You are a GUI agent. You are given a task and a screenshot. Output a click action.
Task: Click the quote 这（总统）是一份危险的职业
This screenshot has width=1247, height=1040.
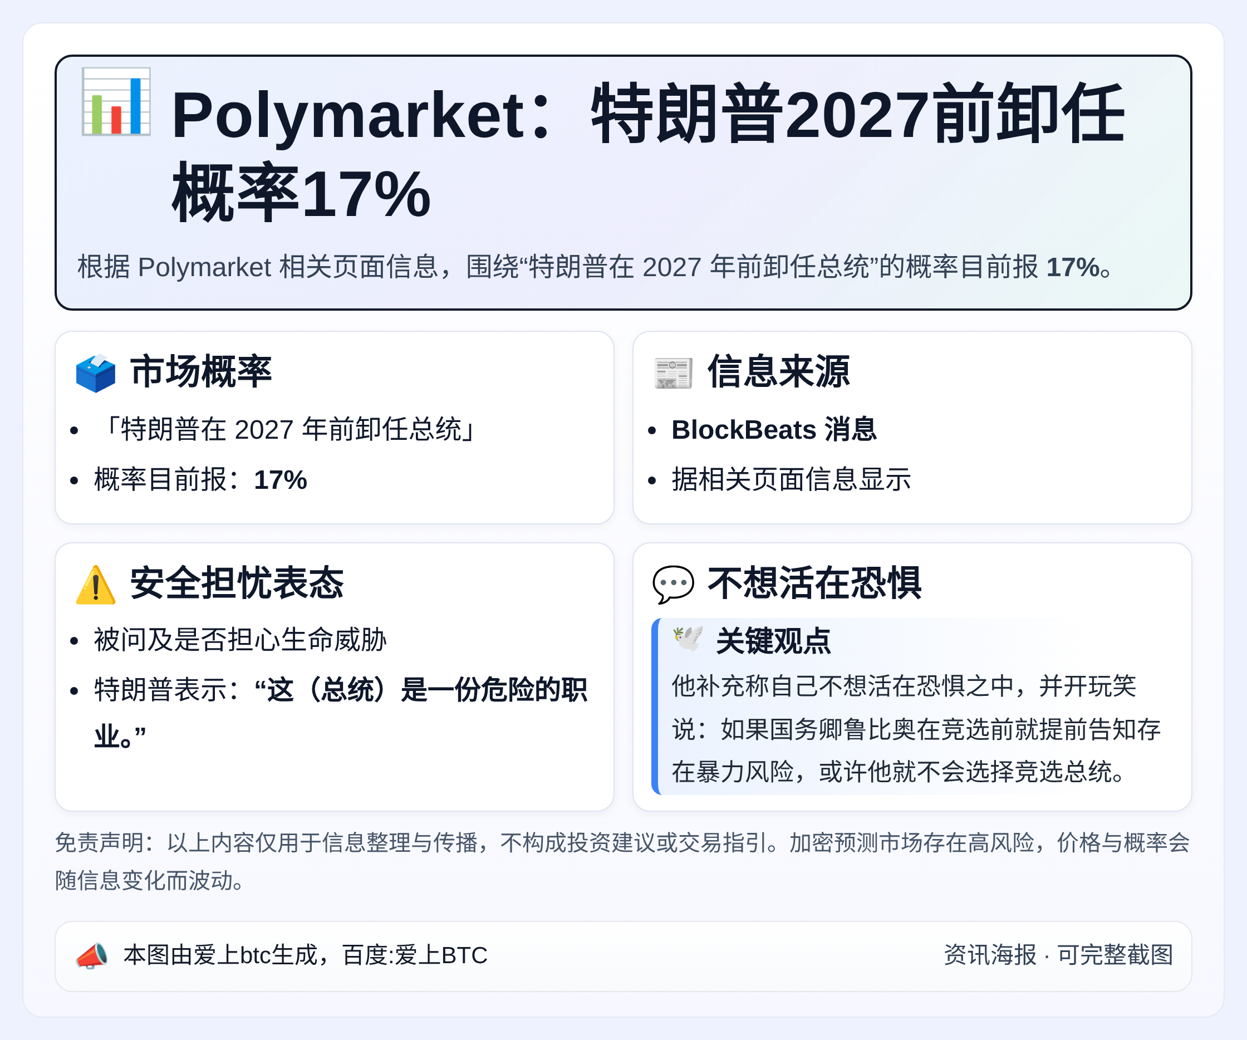tap(340, 713)
